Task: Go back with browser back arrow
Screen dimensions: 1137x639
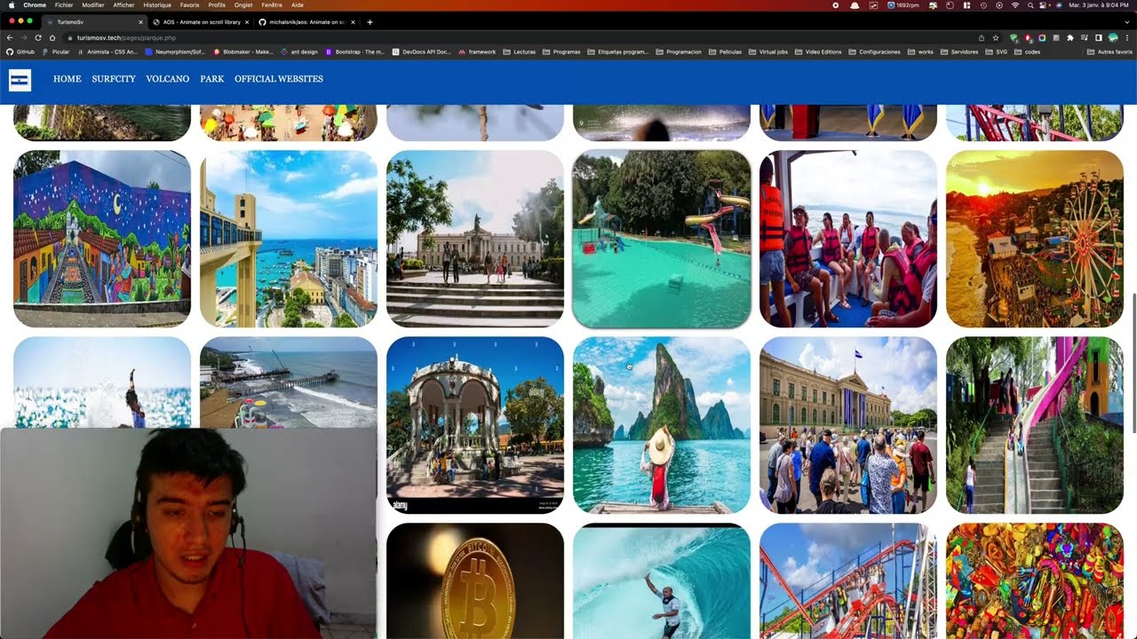Action: click(x=10, y=37)
